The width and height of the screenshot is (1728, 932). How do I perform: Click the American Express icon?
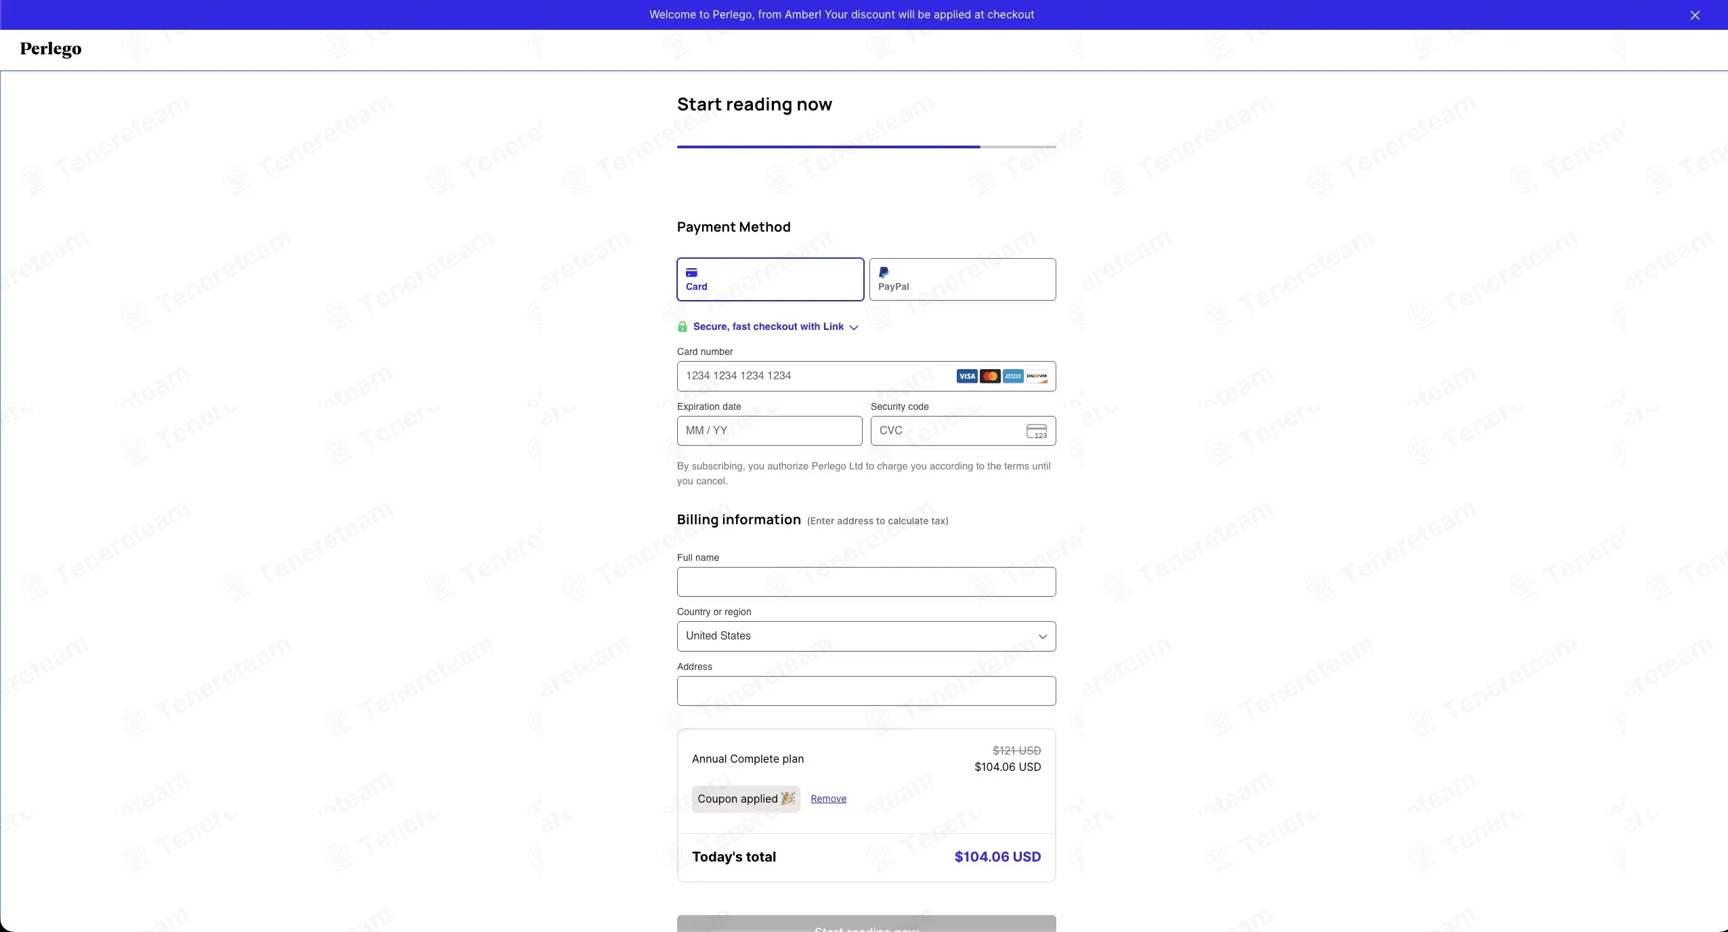1013,376
